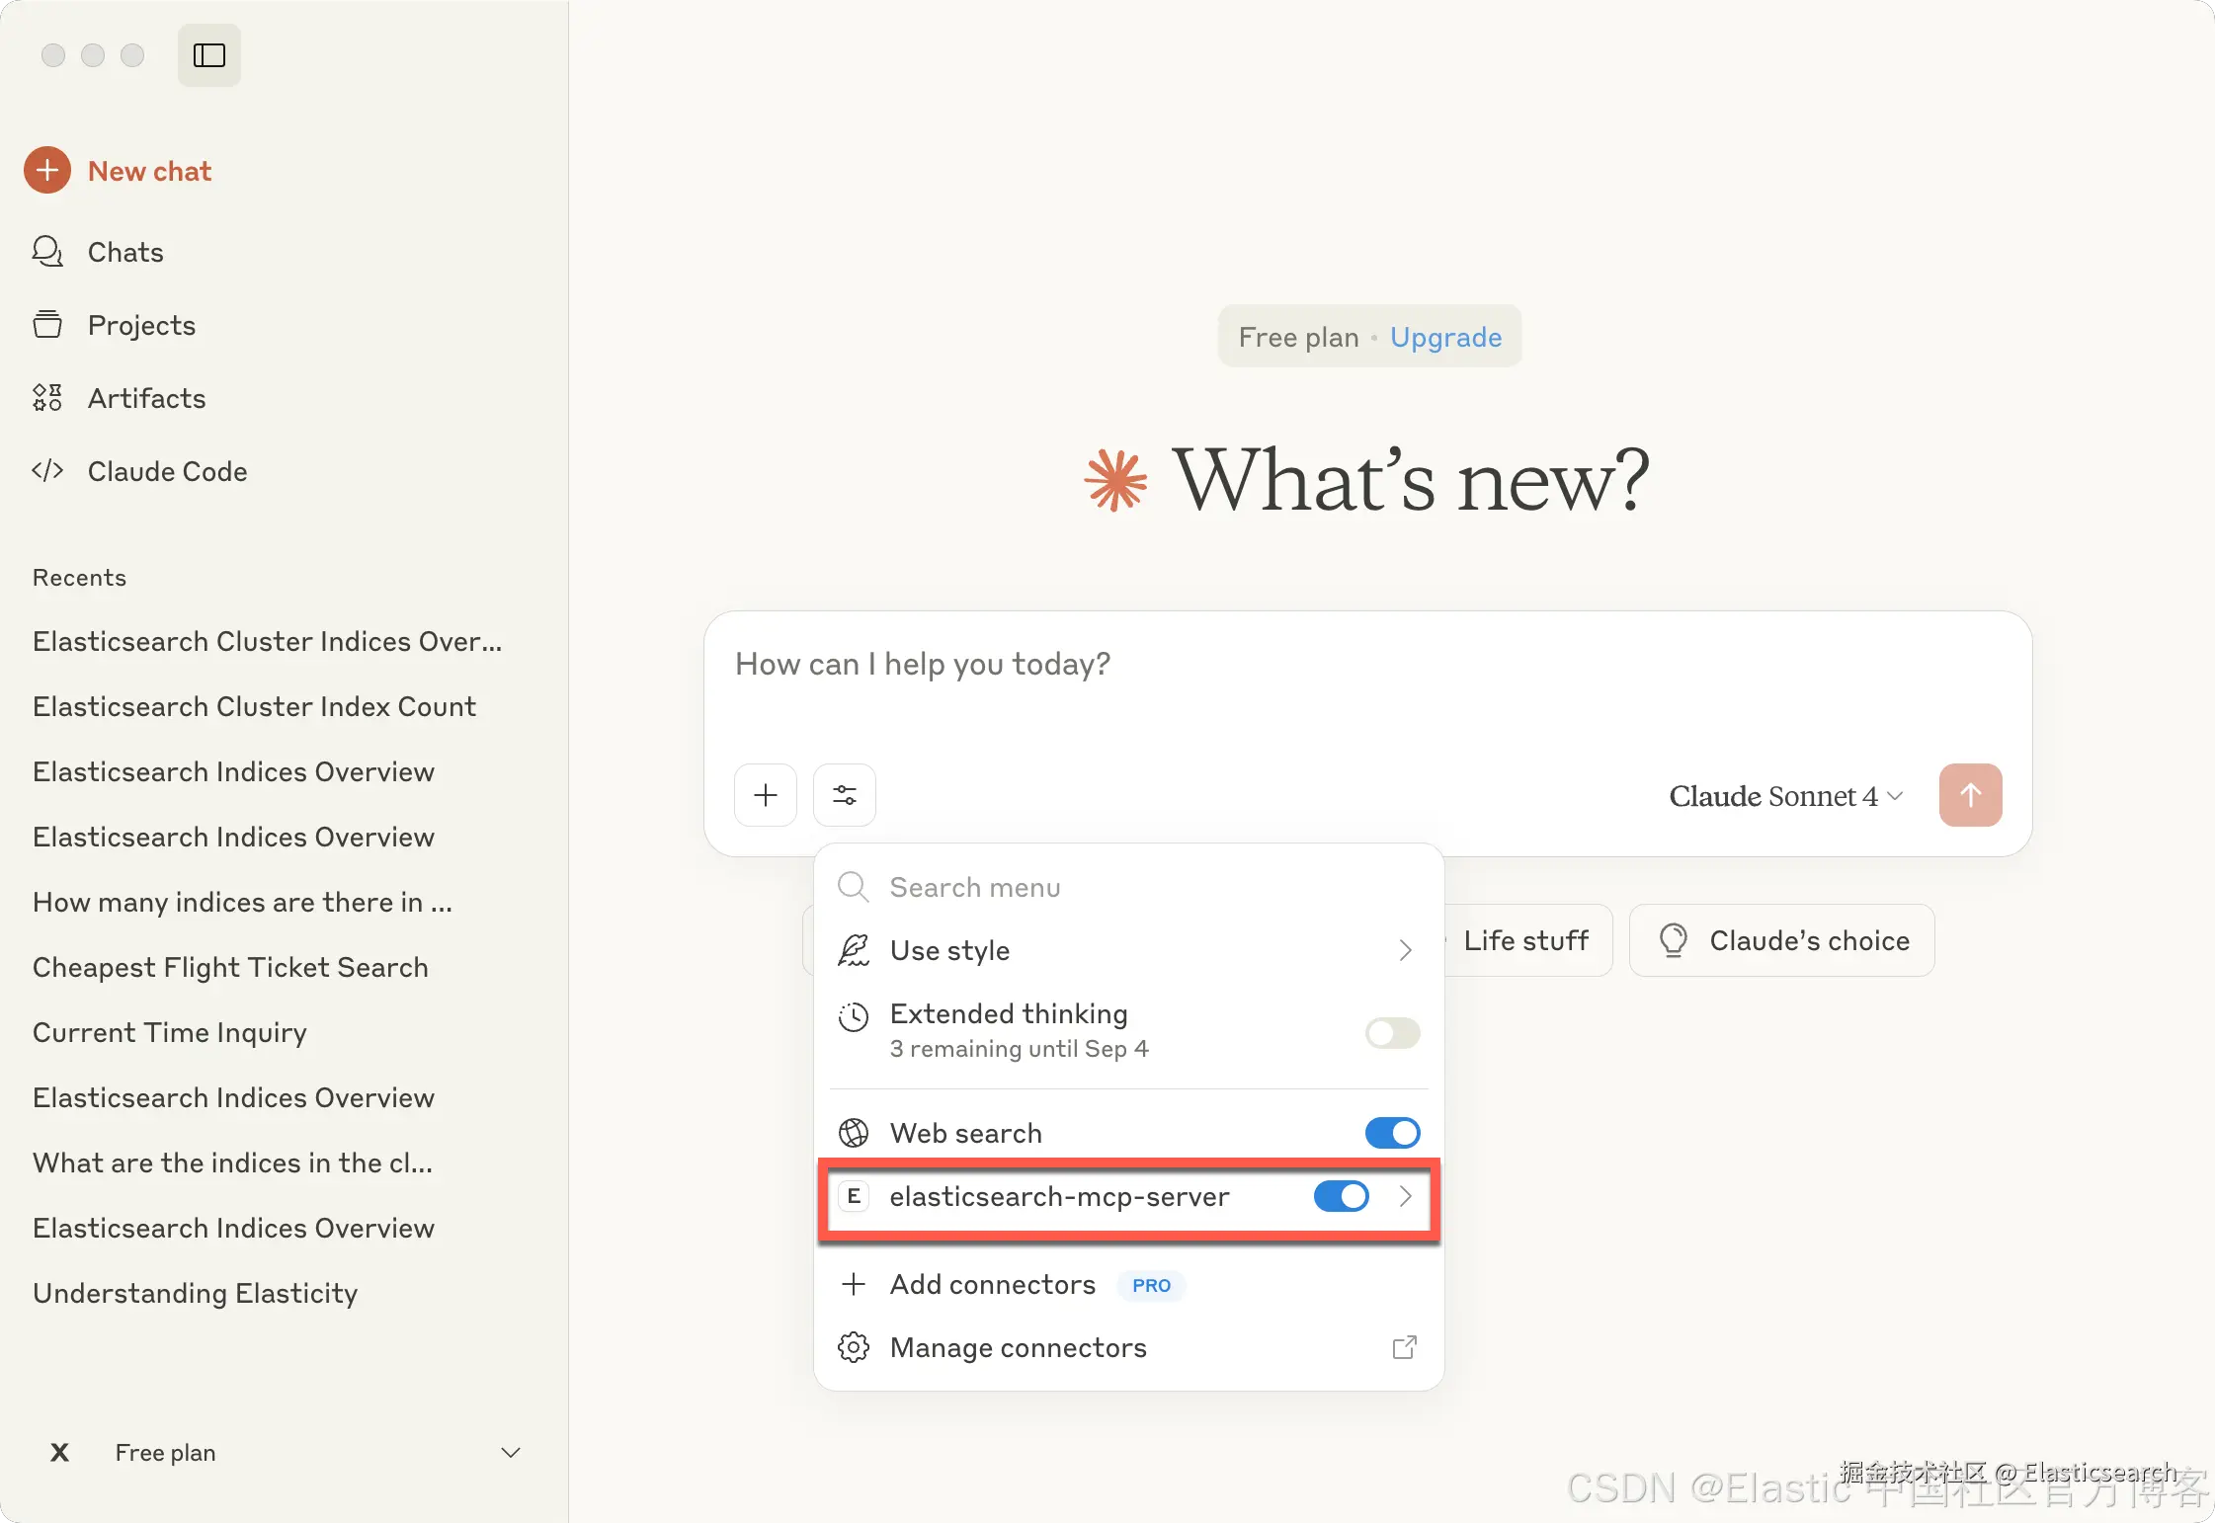Expand elasticsearch-mcp-server tools chevron
The height and width of the screenshot is (1523, 2215).
[1406, 1197]
